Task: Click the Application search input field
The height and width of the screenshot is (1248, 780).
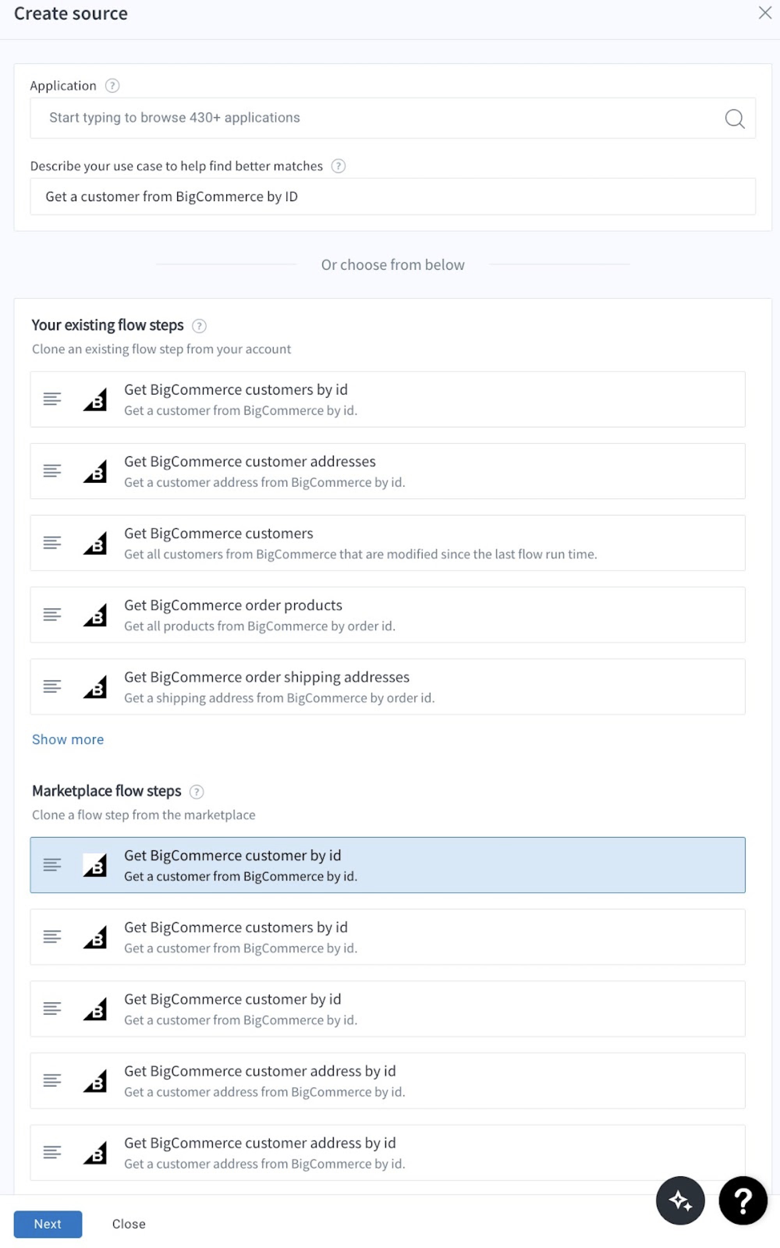Action: [x=361, y=118]
